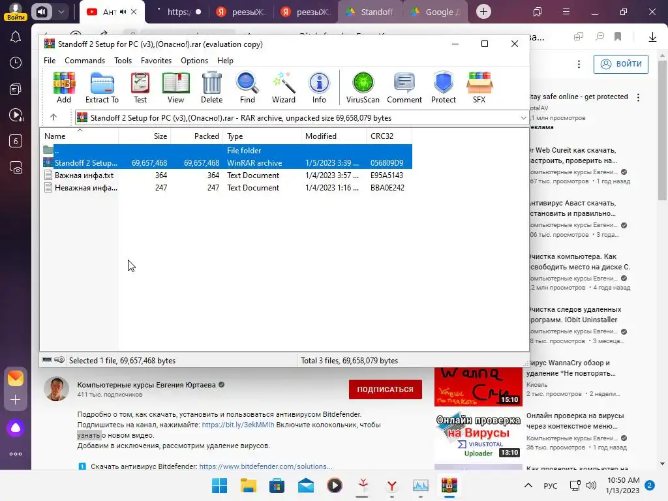668x501 pixels.
Task: Show archive Info
Action: [319, 87]
